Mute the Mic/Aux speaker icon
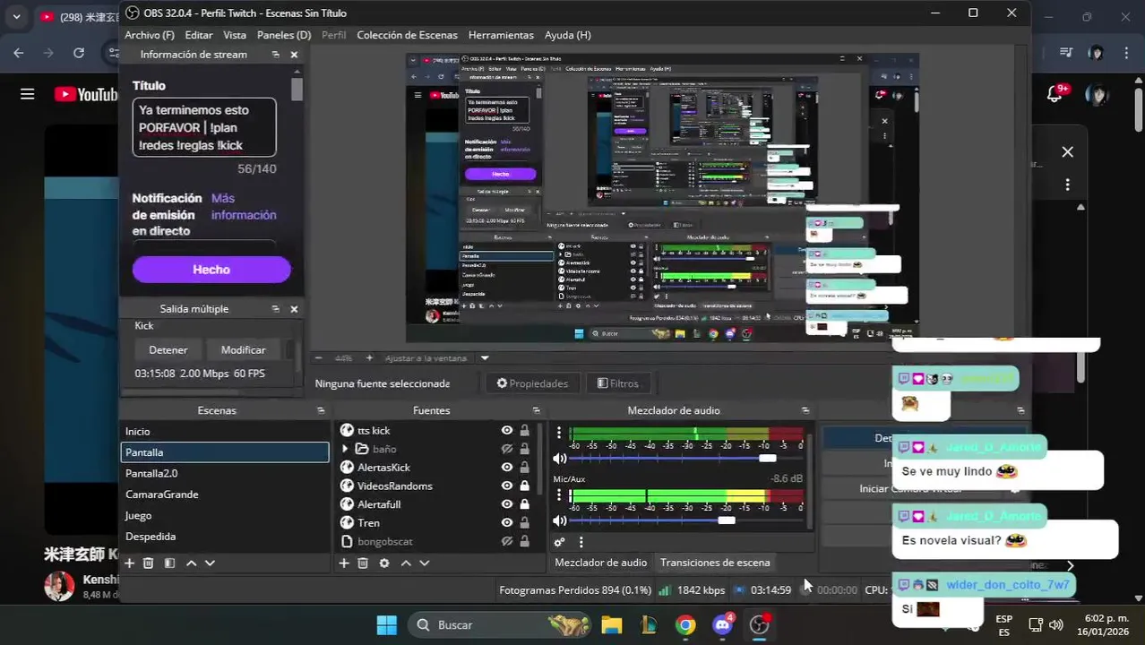1145x645 pixels. pyautogui.click(x=560, y=520)
